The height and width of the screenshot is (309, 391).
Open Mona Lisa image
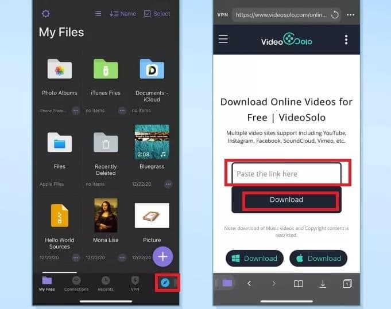pos(106,215)
